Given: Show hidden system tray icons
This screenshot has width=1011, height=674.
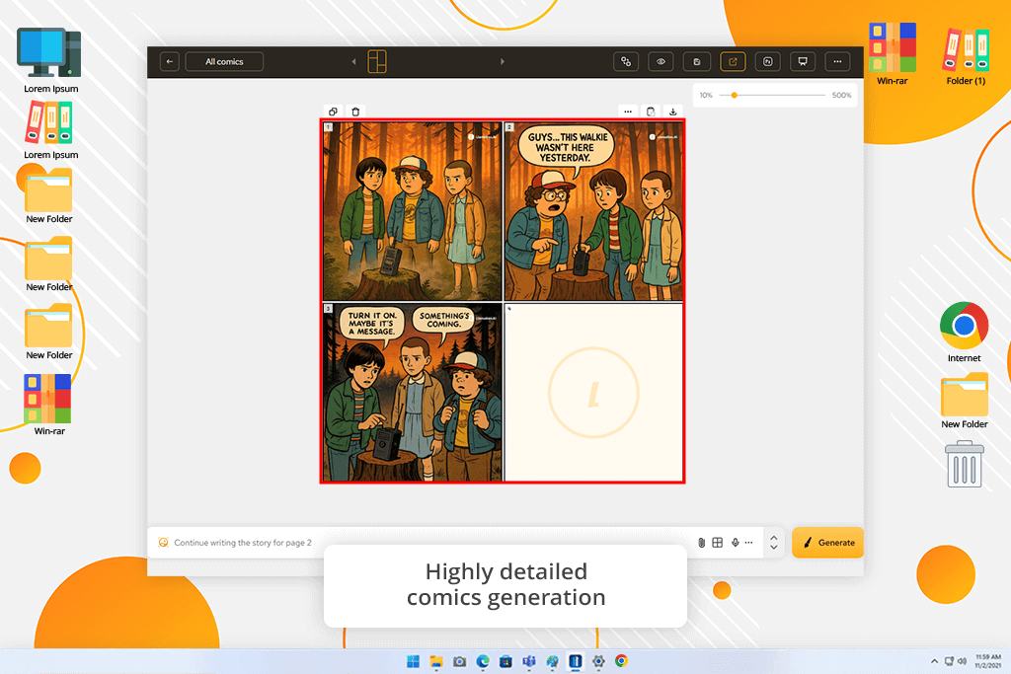Looking at the screenshot, I should click(934, 661).
